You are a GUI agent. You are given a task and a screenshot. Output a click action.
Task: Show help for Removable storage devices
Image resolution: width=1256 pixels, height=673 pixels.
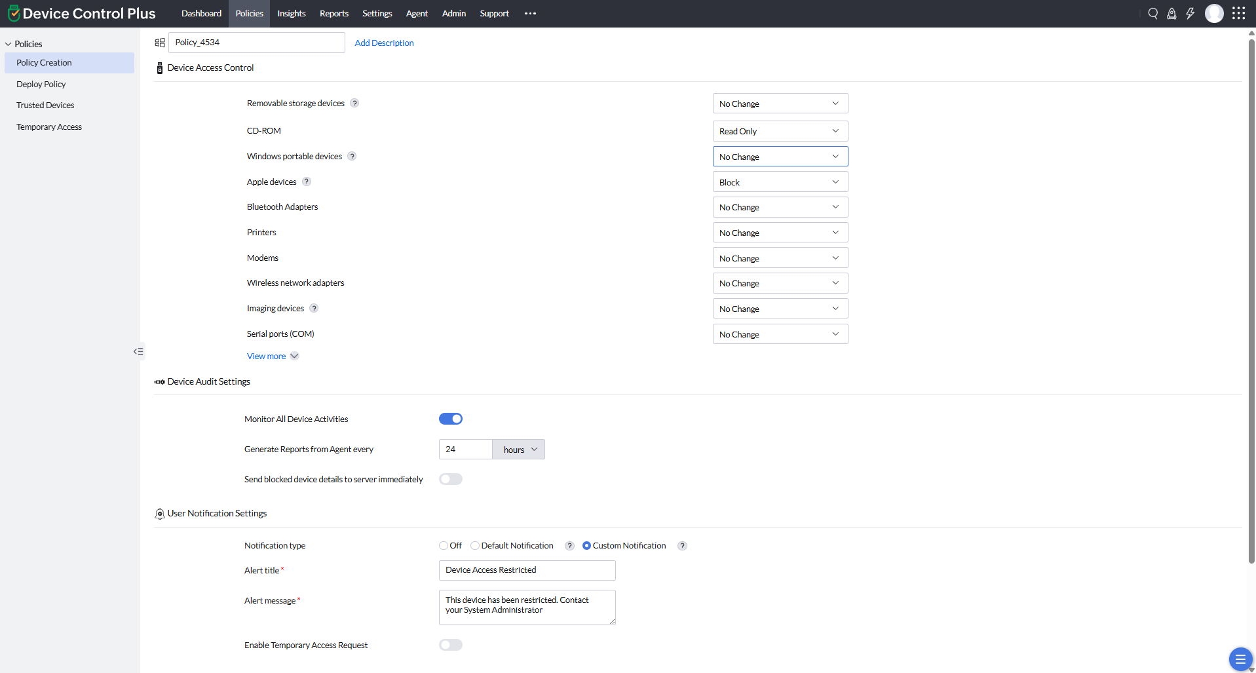pyautogui.click(x=354, y=103)
